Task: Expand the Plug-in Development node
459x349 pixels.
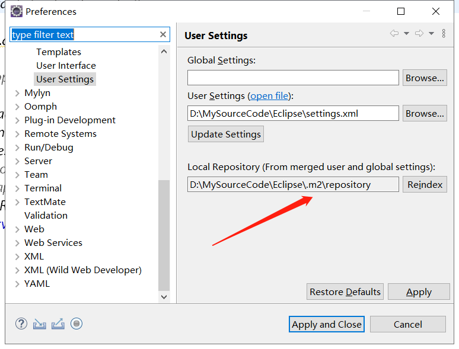Action: pos(17,120)
